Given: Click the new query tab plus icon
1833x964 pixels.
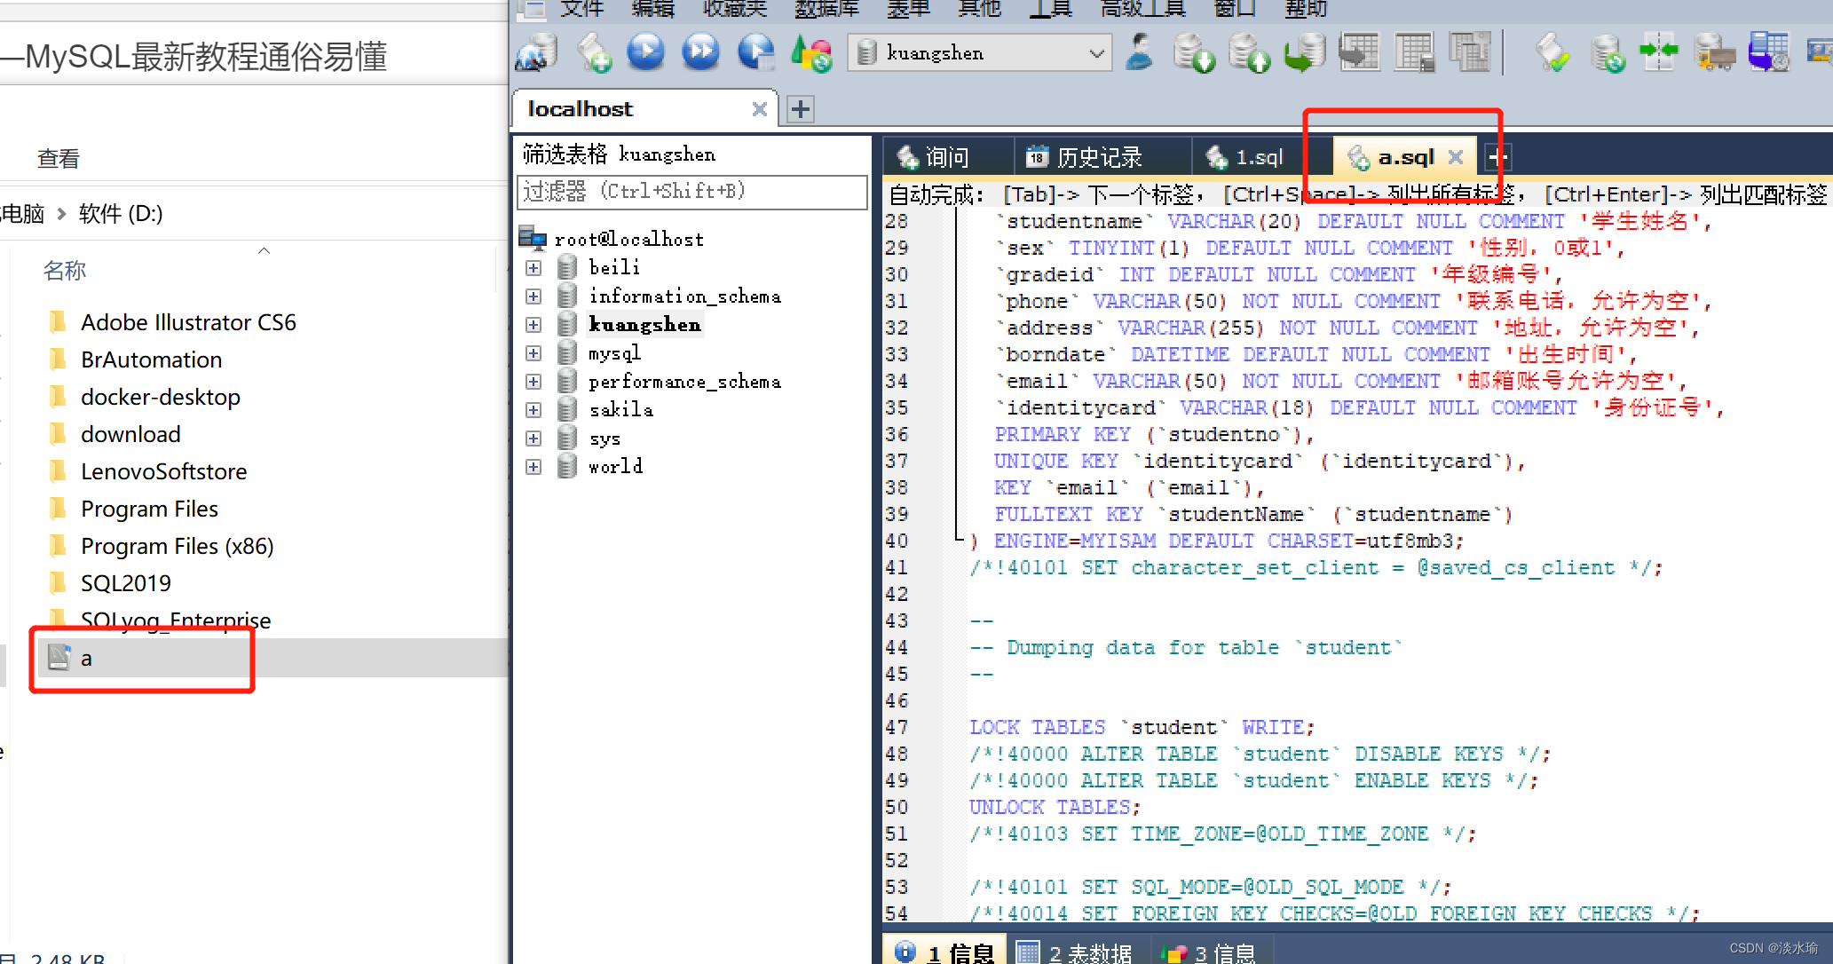Looking at the screenshot, I should 1496,156.
